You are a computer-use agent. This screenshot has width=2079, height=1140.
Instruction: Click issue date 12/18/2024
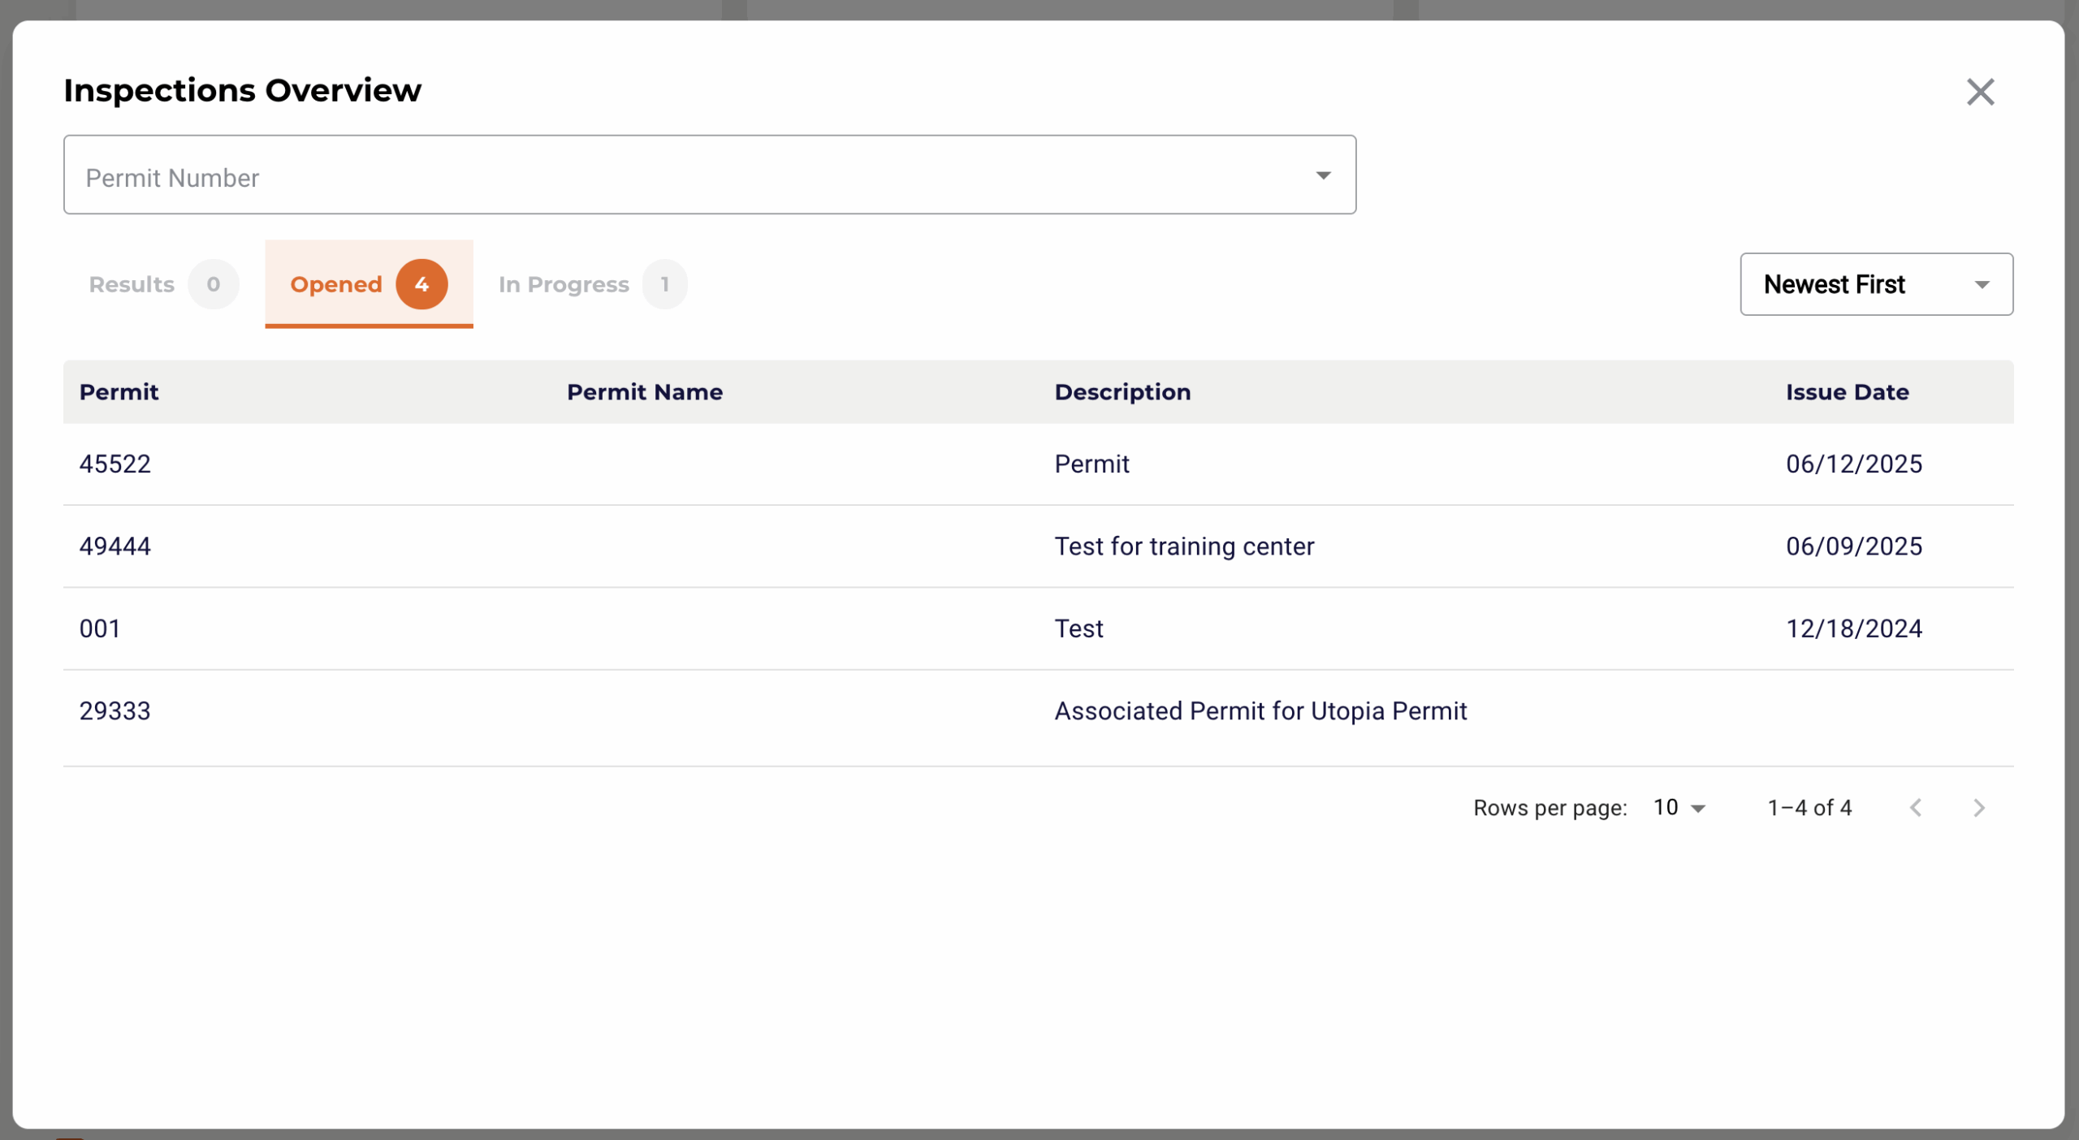pyautogui.click(x=1853, y=628)
